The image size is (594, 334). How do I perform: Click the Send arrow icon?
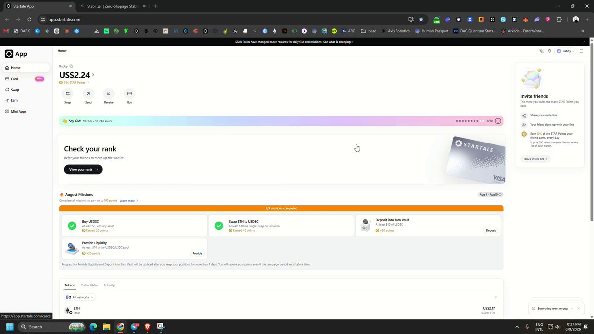click(88, 93)
